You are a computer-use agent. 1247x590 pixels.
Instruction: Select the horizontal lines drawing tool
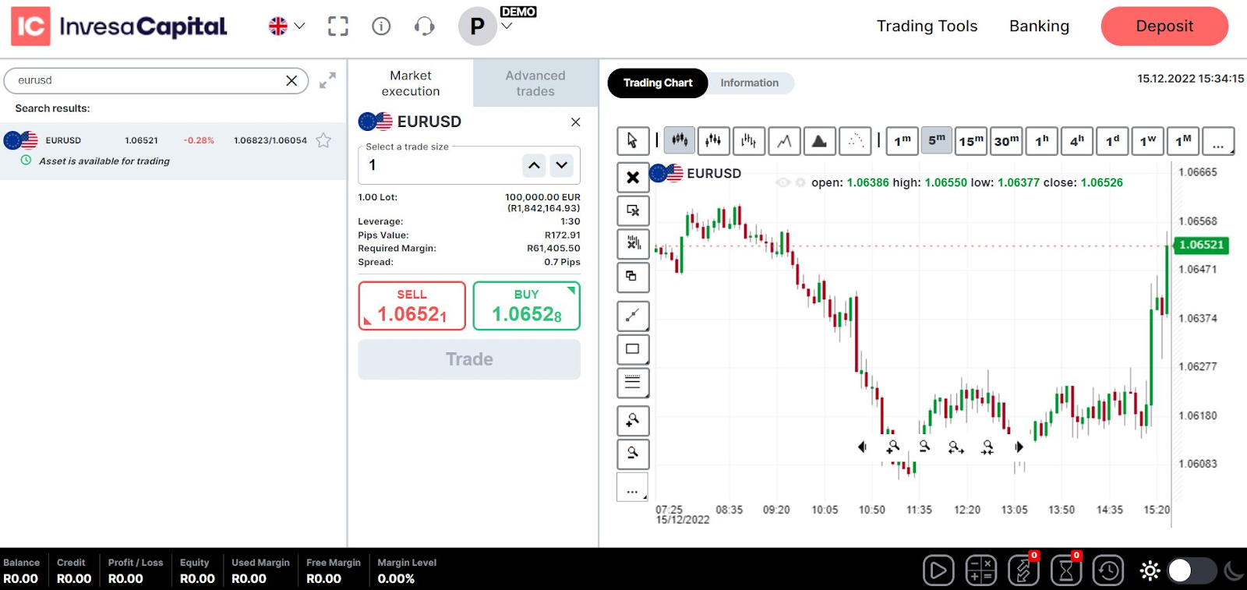633,383
